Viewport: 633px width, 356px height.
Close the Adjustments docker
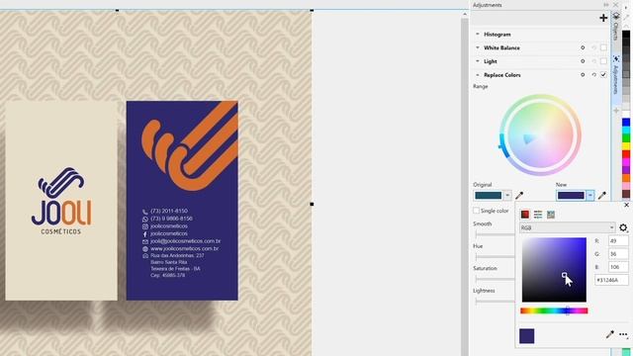tap(615, 5)
